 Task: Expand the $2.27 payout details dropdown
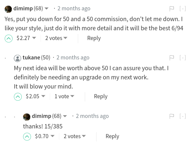click(x=34, y=38)
